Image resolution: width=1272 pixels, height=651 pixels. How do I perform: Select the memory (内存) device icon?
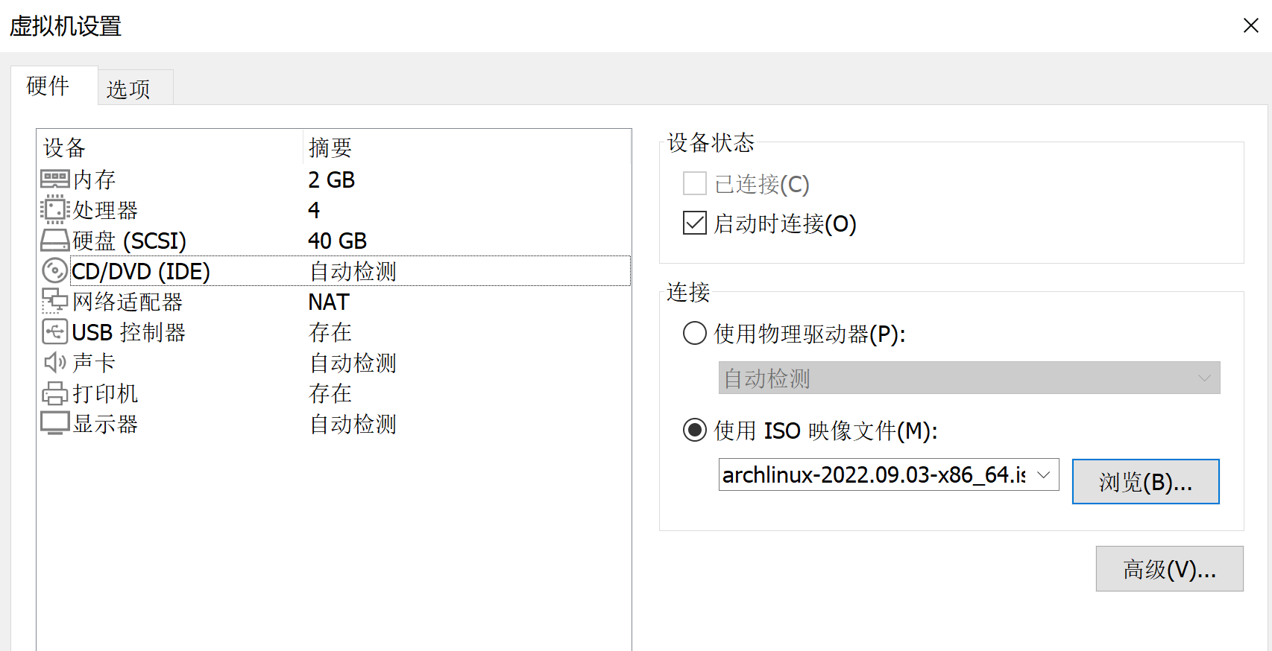pos(55,180)
